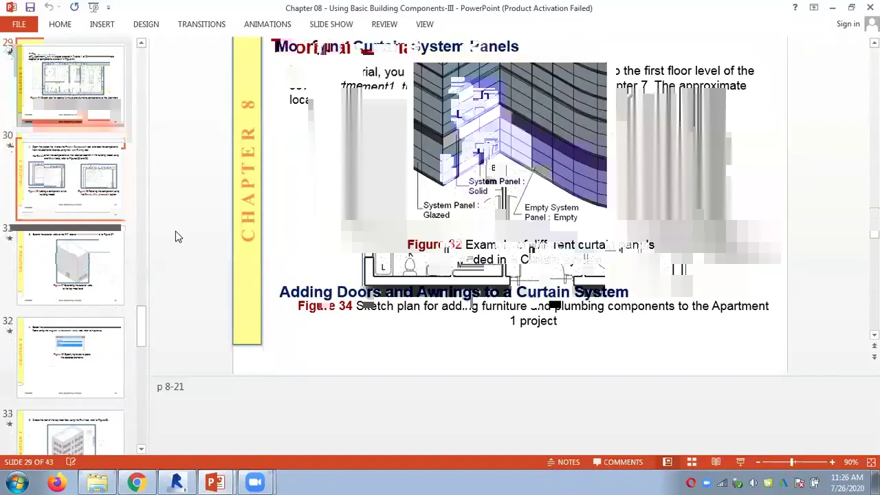The width and height of the screenshot is (880, 495).
Task: Open Customize Quick Access Toolbar dropdown
Action: (x=109, y=8)
